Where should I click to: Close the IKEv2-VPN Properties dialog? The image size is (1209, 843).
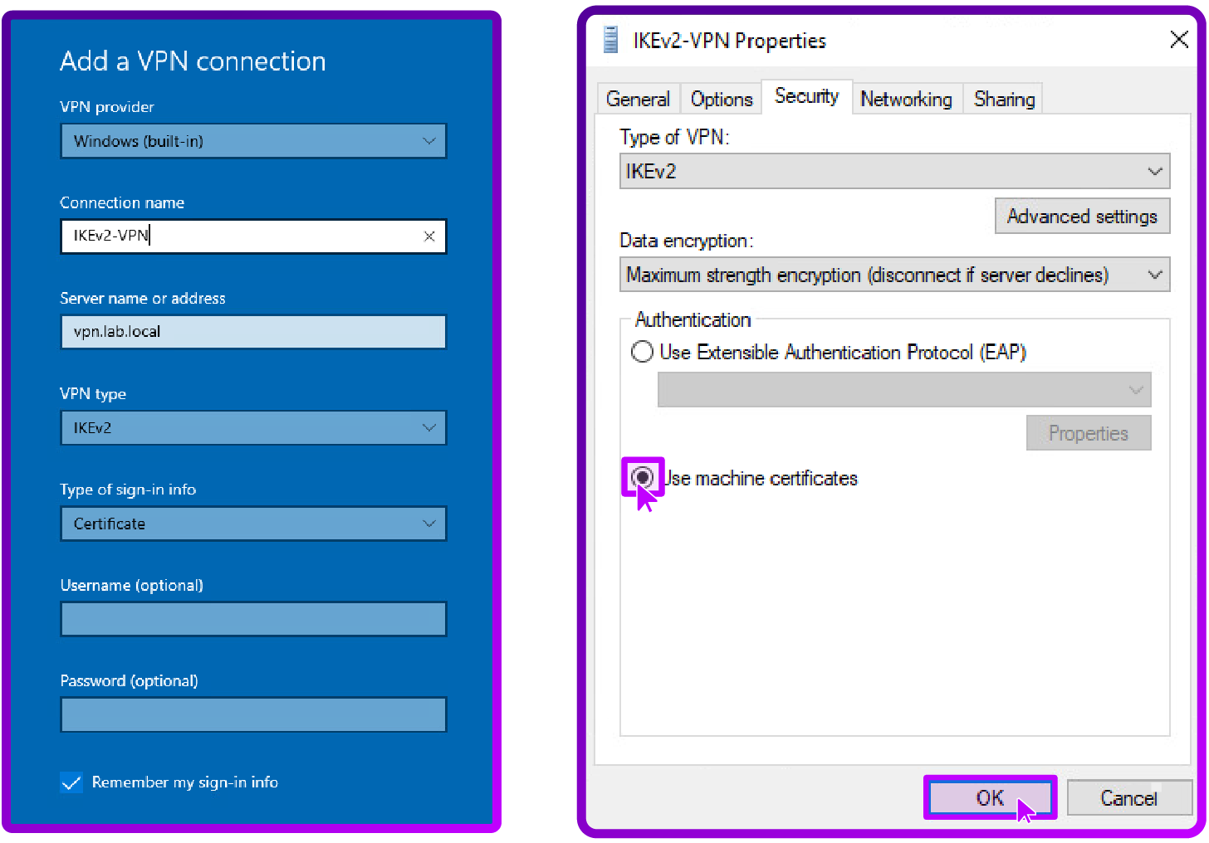1179,39
